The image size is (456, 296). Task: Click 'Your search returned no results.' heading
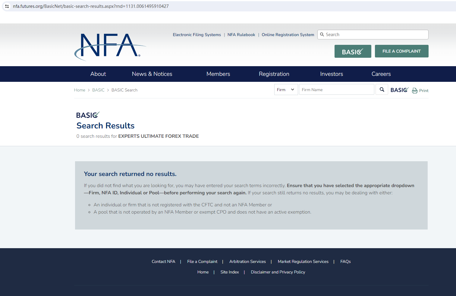pyautogui.click(x=130, y=174)
